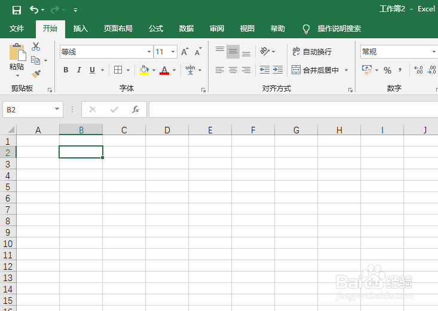Open the Fill Color palette dropdown arrow
The image size is (438, 311).
pos(154,70)
